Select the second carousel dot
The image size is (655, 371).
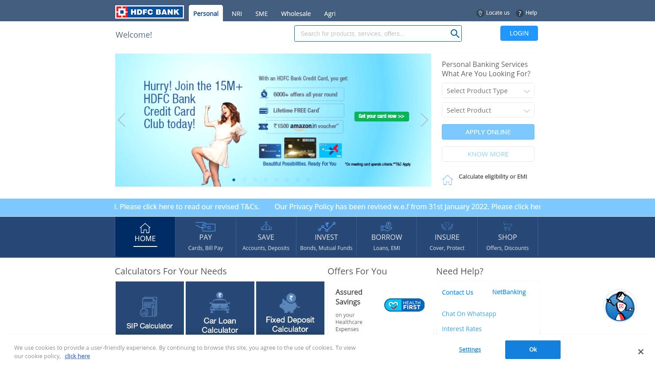(x=245, y=180)
